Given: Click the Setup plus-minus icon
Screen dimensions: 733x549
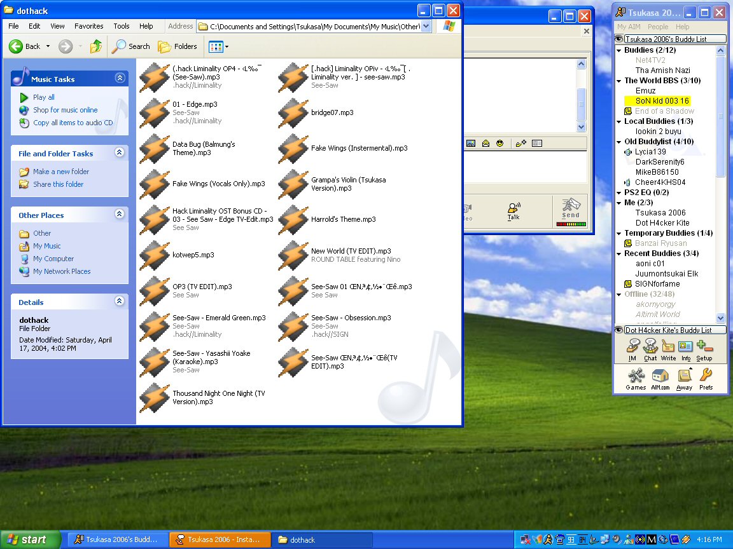Looking at the screenshot, I should pos(704,349).
